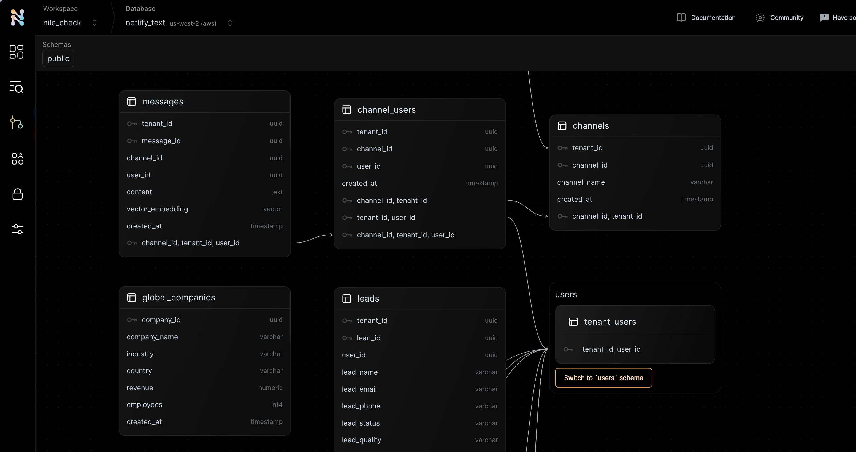
Task: Select the tenant_users table header
Action: (610, 322)
